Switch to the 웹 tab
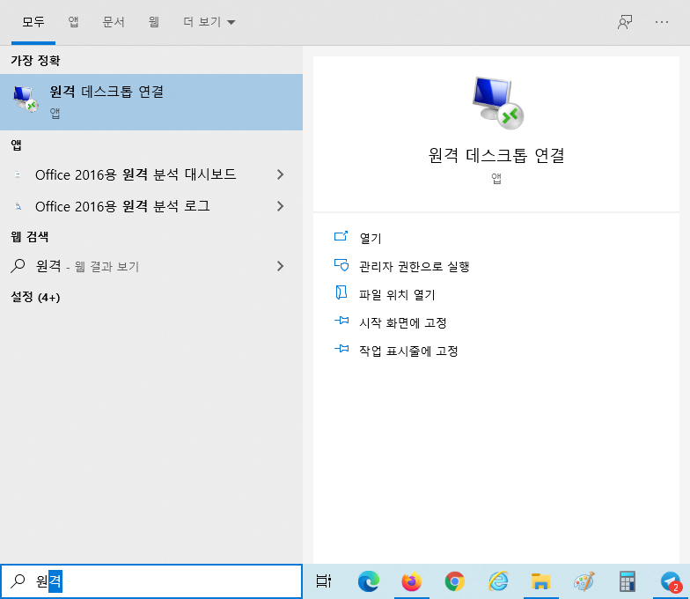The width and height of the screenshot is (690, 599). [x=153, y=22]
